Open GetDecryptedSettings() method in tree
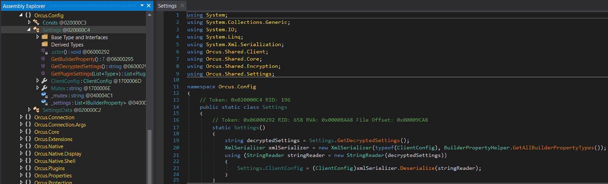Image resolution: width=608 pixels, height=184 pixels. pyautogui.click(x=98, y=66)
